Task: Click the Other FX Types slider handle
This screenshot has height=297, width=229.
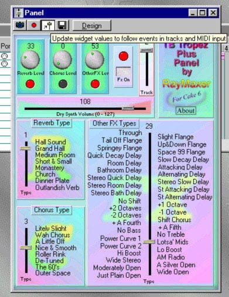Action: coord(149,242)
